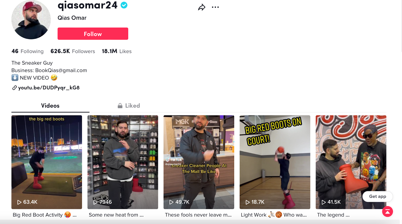The width and height of the screenshot is (402, 224).
Task: Open the three-dot more options menu
Action: point(215,7)
